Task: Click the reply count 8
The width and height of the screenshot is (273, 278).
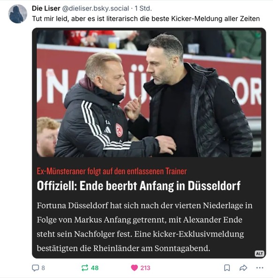Action: pyautogui.click(x=43, y=268)
